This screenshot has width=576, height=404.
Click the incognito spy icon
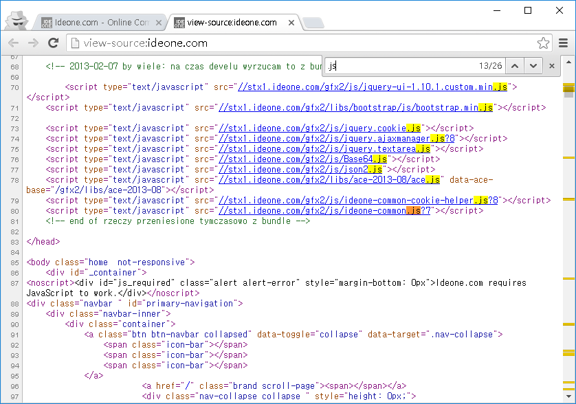click(x=18, y=20)
